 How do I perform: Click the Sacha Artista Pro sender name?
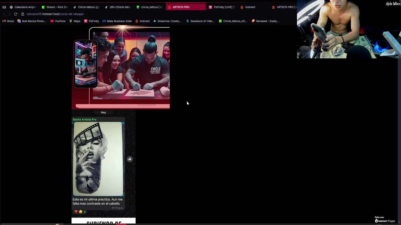pos(84,119)
